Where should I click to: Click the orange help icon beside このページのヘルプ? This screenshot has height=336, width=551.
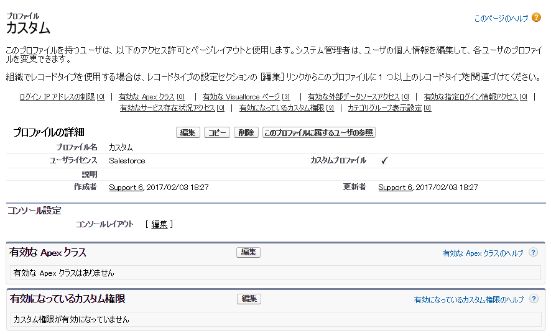pyautogui.click(x=536, y=17)
